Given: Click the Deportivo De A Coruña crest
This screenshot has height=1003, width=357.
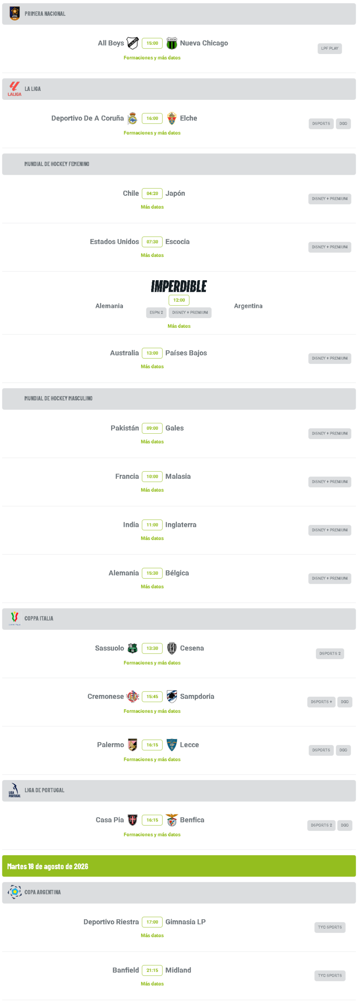Looking at the screenshot, I should click(132, 118).
